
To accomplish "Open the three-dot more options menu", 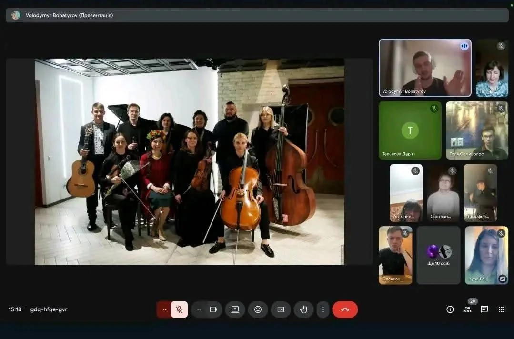I will tap(323, 309).
